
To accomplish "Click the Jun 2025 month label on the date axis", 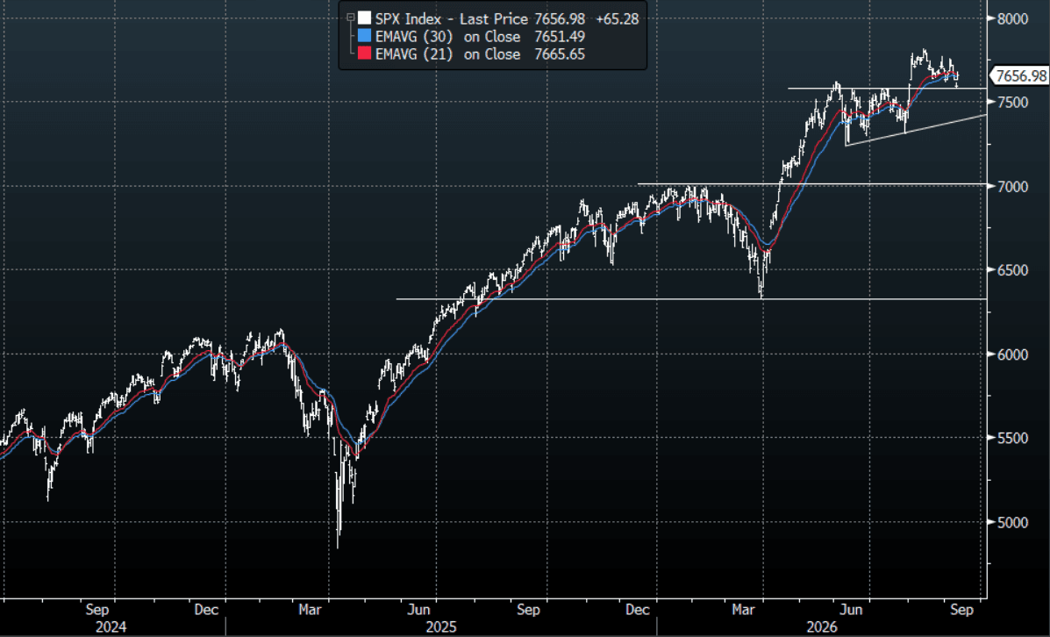I will pos(419,610).
